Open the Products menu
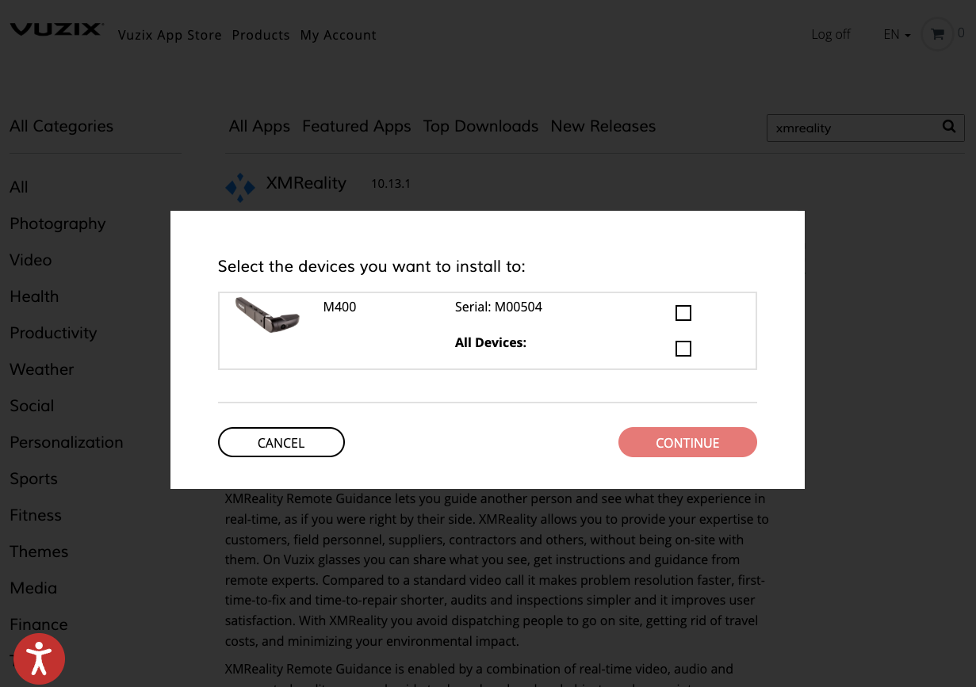The image size is (976, 687). tap(261, 35)
